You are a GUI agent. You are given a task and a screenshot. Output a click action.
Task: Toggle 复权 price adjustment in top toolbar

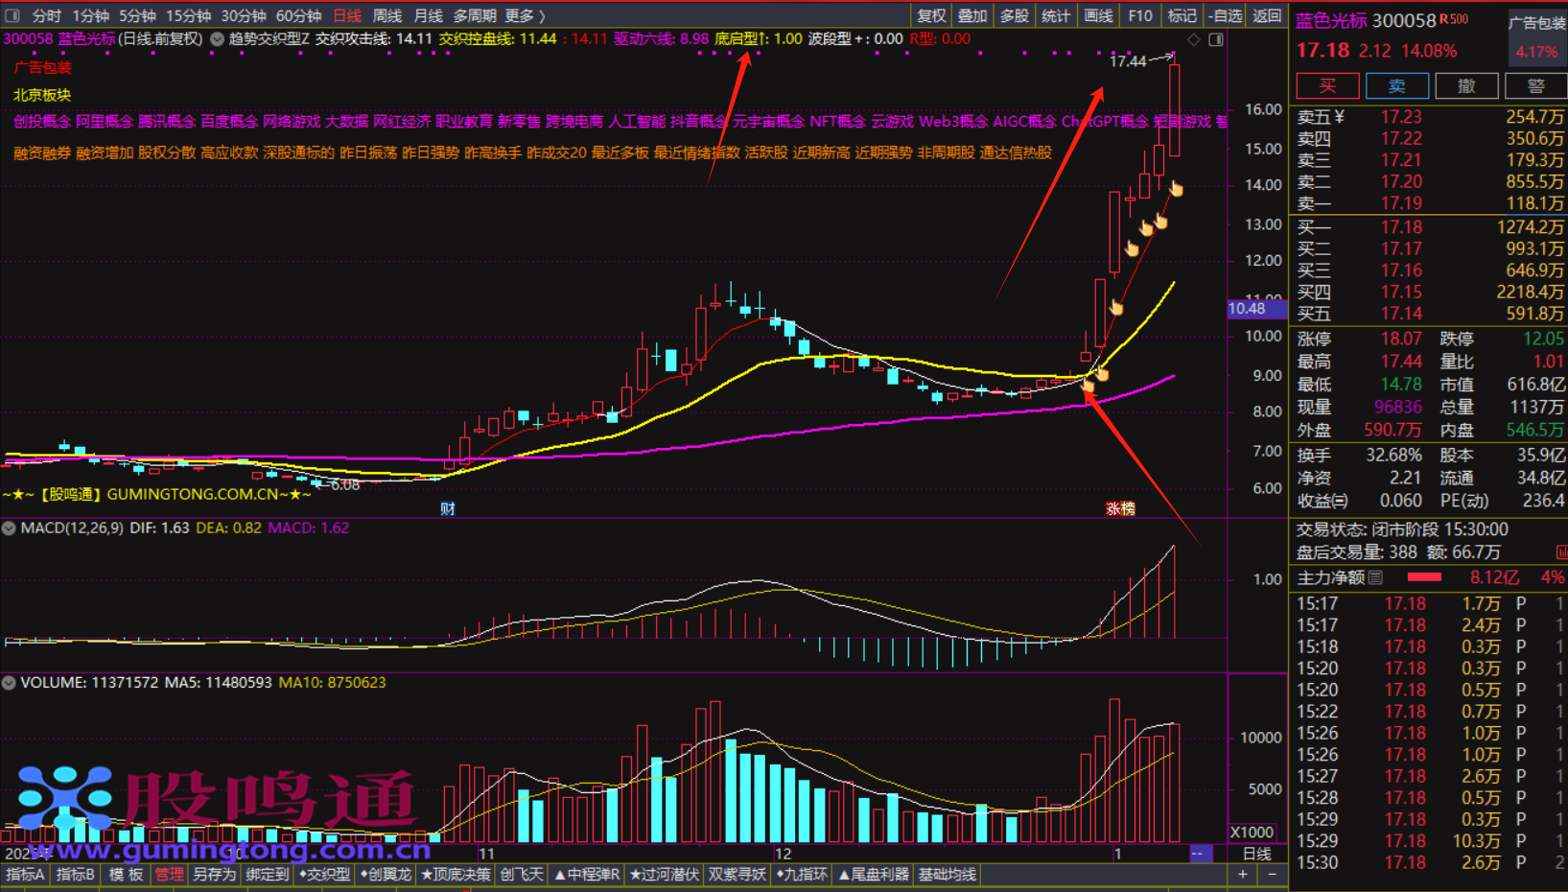point(931,15)
